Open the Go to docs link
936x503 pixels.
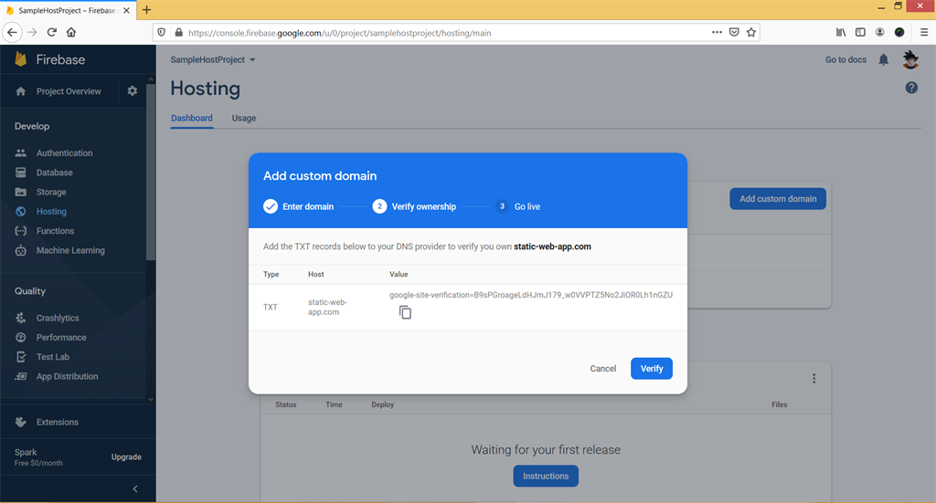pyautogui.click(x=846, y=59)
